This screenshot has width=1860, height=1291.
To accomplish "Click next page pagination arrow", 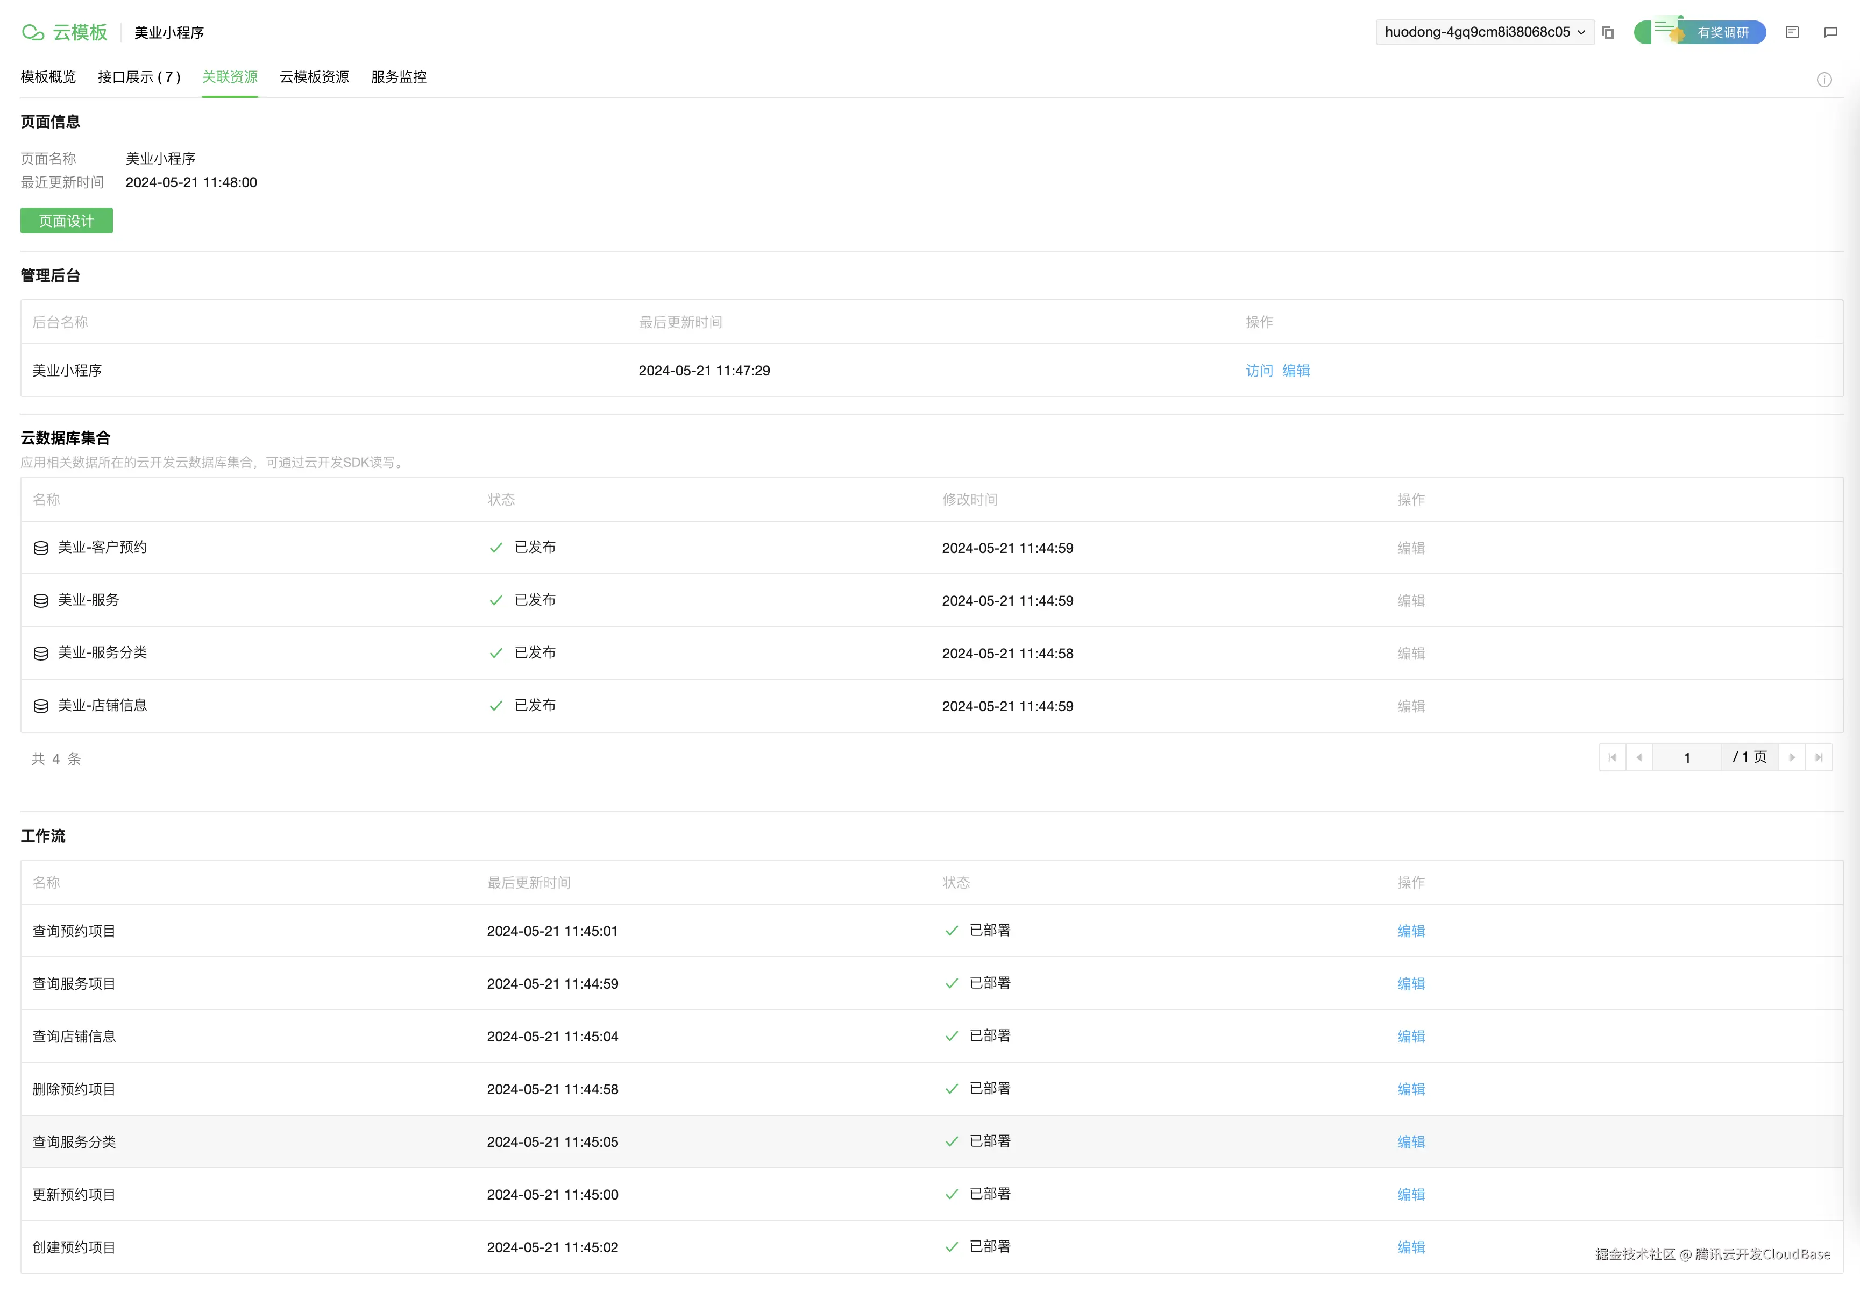I will (1792, 757).
